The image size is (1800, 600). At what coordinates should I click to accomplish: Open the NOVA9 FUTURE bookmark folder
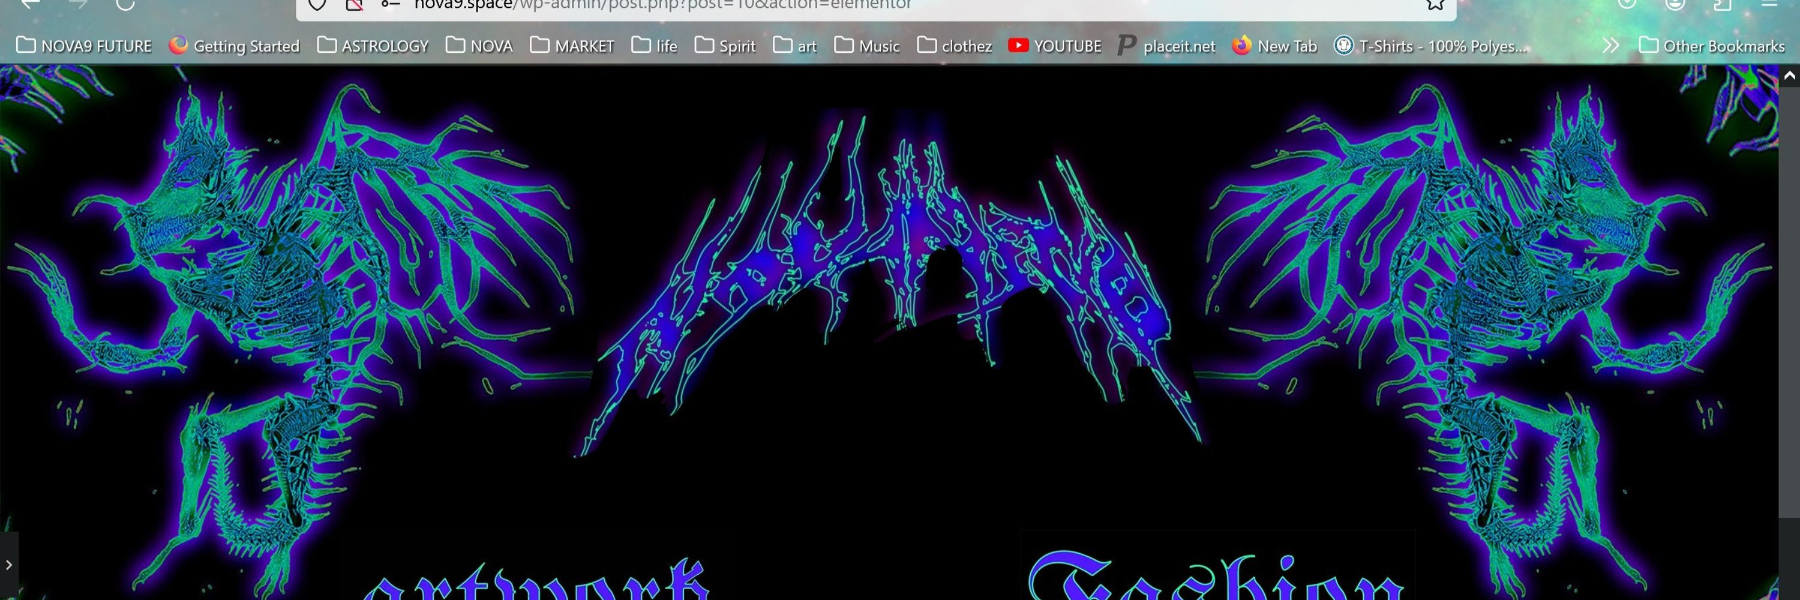click(x=84, y=46)
